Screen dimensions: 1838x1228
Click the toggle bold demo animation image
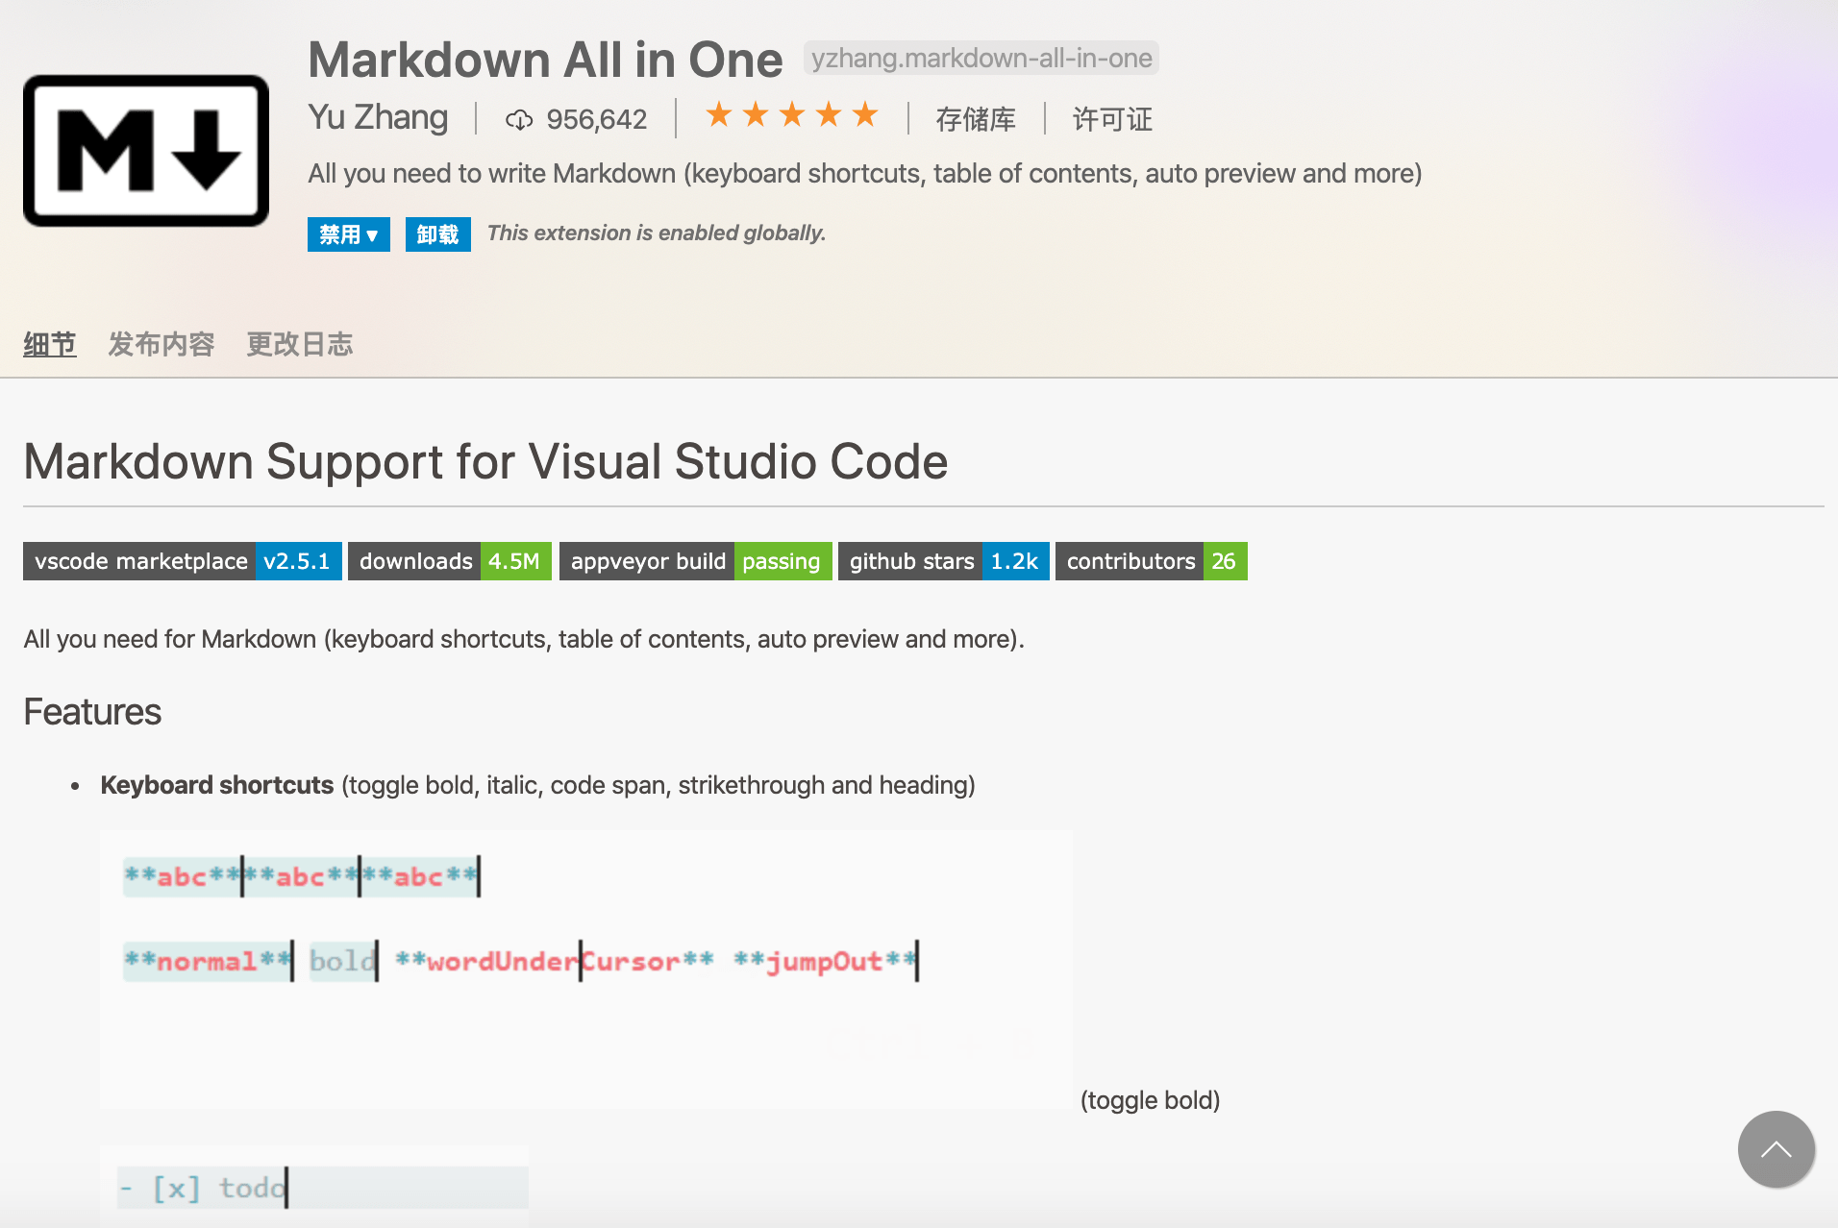[x=586, y=970]
